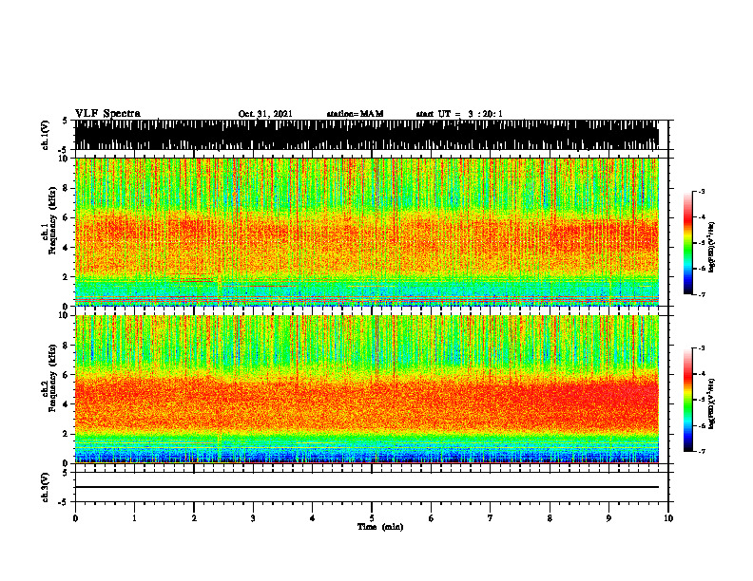The width and height of the screenshot is (753, 581).
Task: Click the "6" kHz tick of ch.1 spectrogram
Action: [x=67, y=217]
